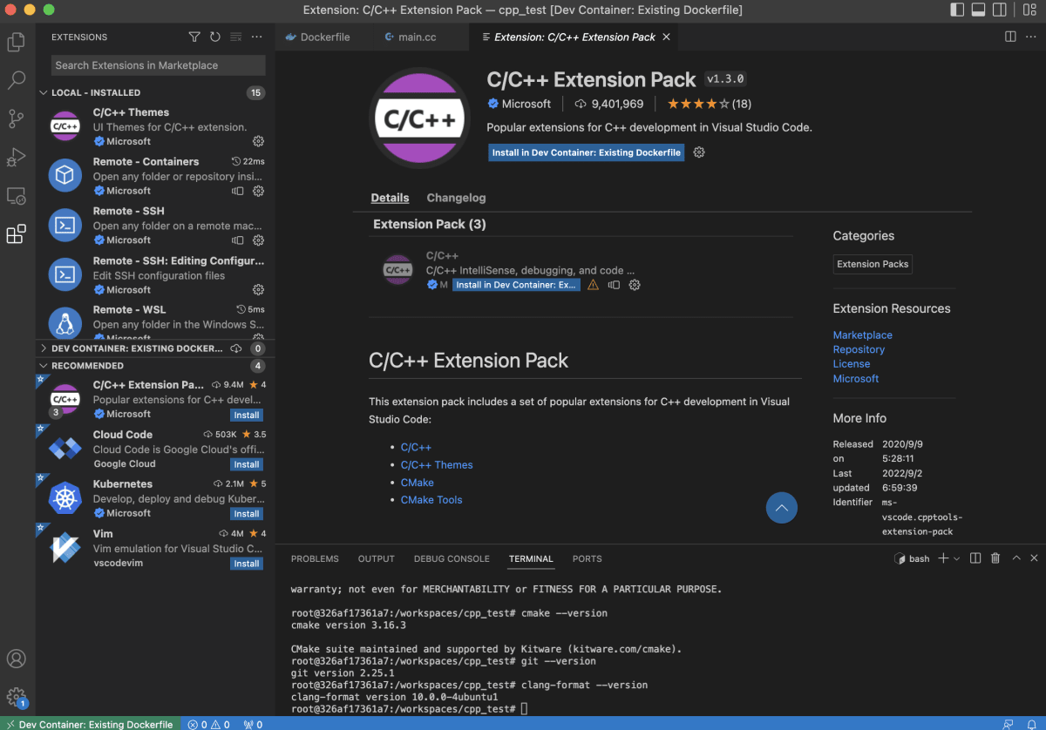Close the Extension: C/C++ Extension Pack tab
This screenshot has width=1046, height=730.
(667, 37)
